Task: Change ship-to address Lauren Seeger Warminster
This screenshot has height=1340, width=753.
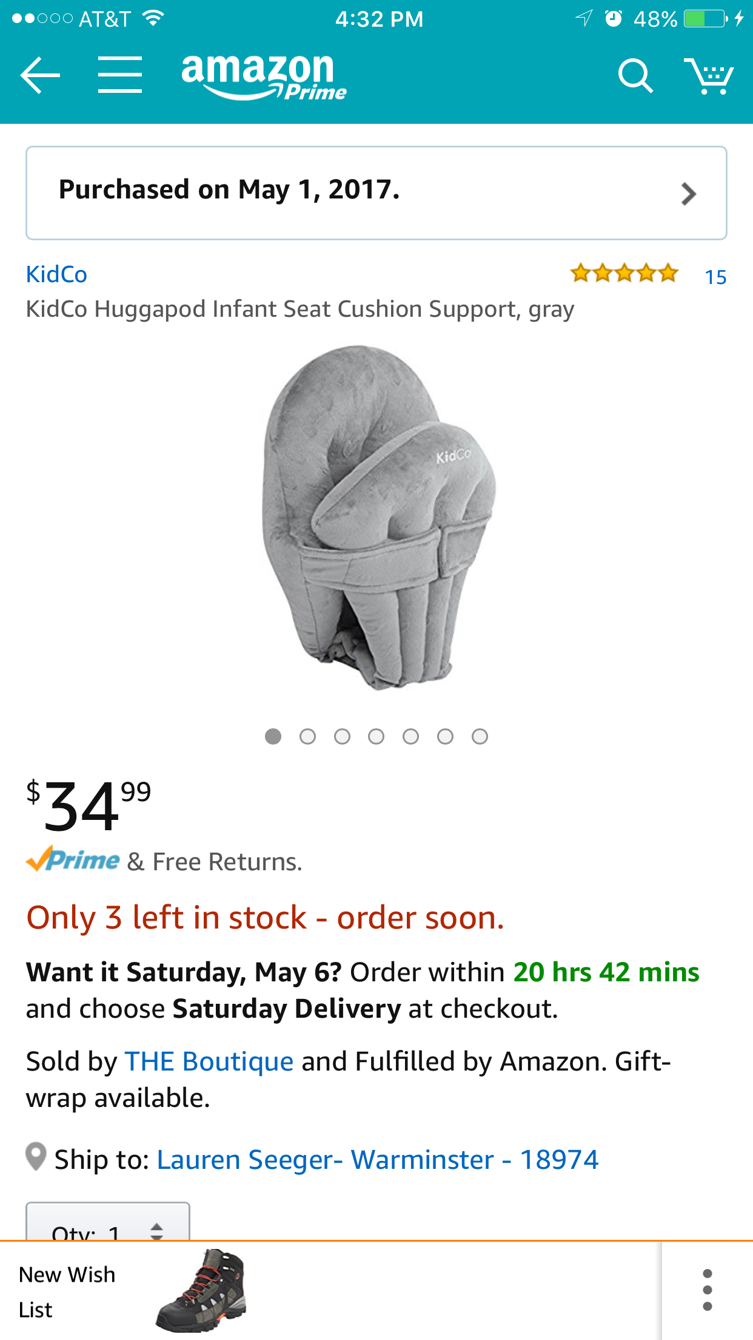Action: (x=377, y=1160)
